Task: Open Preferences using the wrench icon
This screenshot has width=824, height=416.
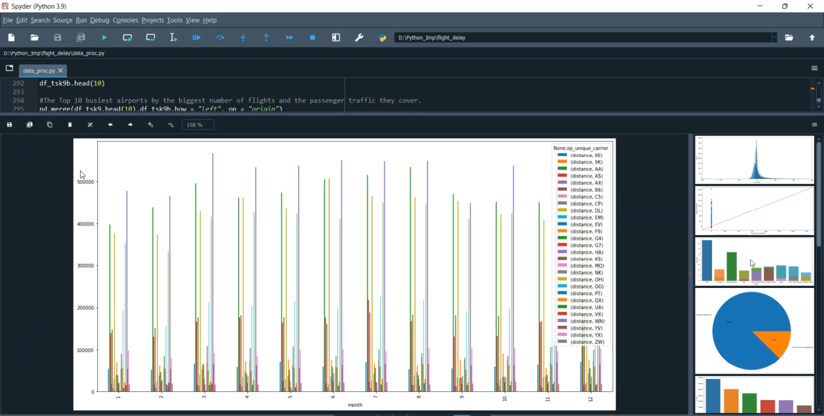Action: click(x=359, y=37)
